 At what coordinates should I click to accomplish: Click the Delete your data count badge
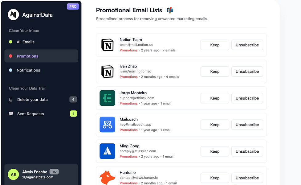pos(73,100)
